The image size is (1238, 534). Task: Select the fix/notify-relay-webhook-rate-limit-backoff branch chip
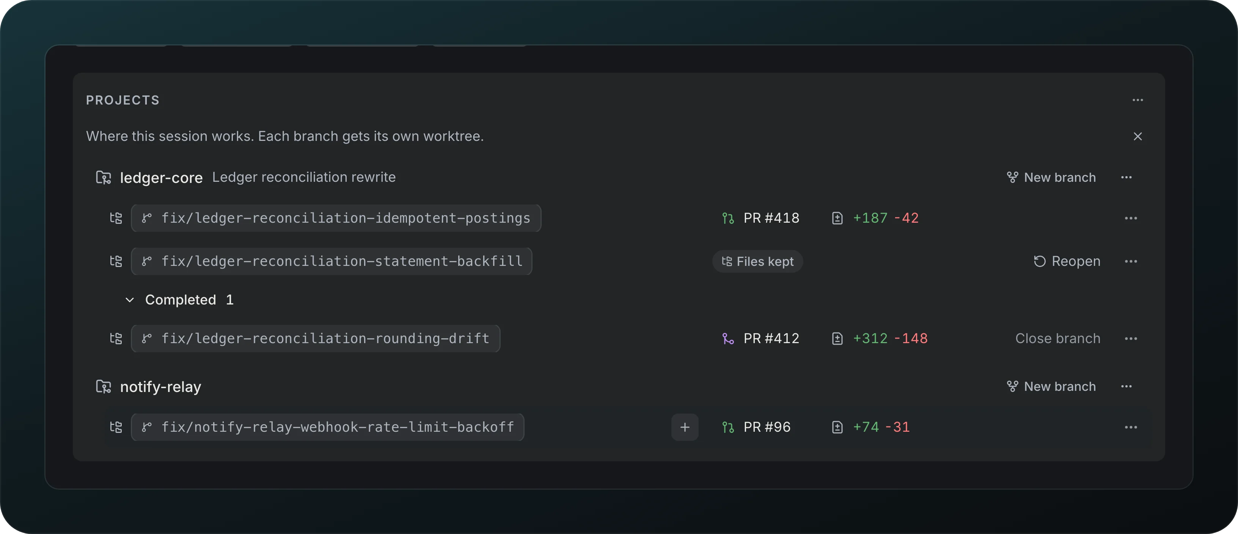(327, 427)
